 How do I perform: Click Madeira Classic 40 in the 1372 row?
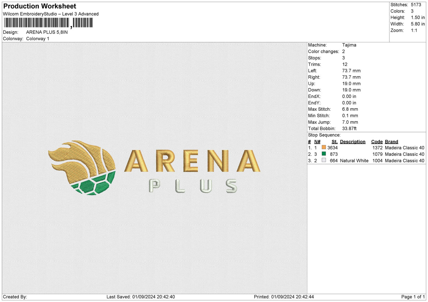point(405,147)
